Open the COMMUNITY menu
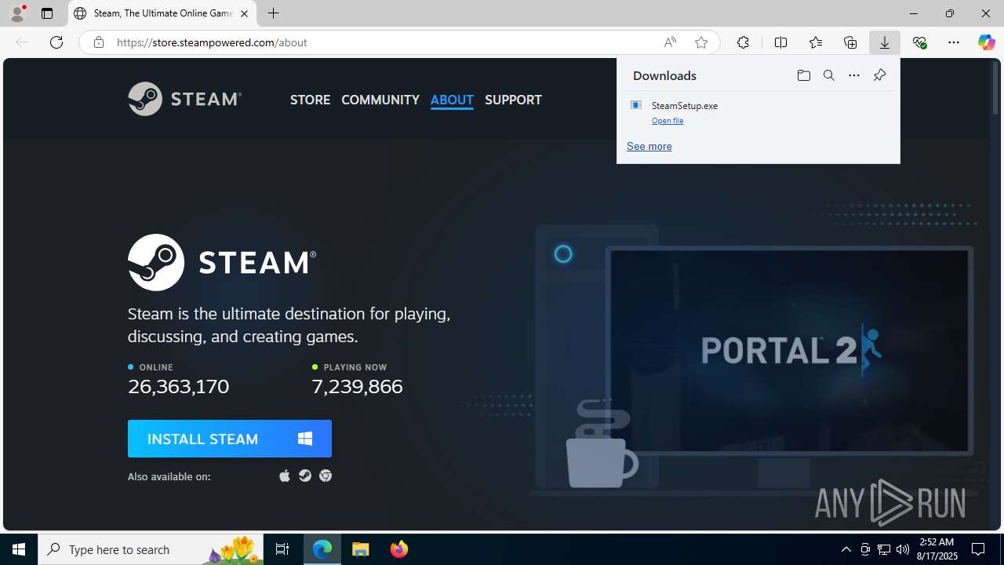1004x565 pixels. tap(380, 100)
